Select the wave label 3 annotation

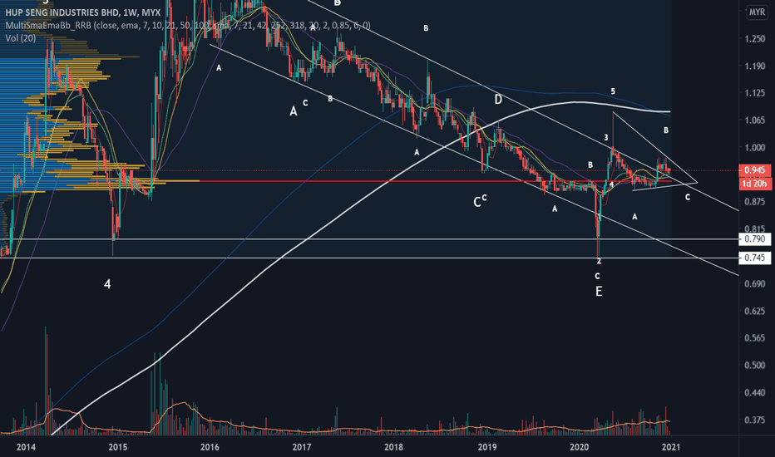click(605, 137)
